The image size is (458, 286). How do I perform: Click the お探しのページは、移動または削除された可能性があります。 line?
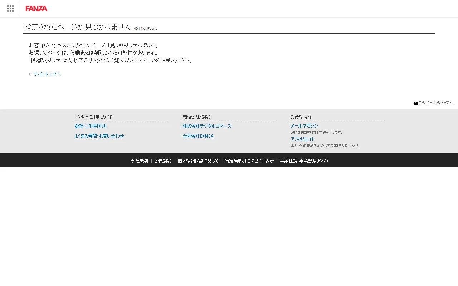point(93,53)
